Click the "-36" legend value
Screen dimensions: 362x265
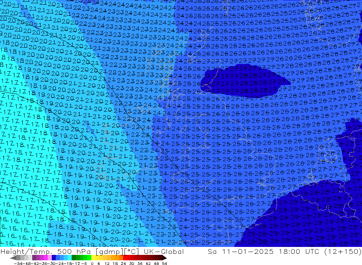point(43,264)
